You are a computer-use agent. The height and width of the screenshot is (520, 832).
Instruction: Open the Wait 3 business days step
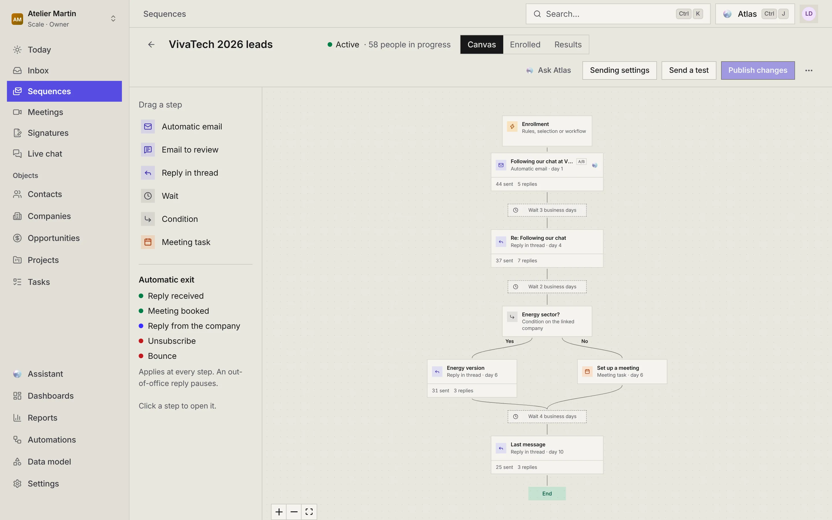pos(547,210)
